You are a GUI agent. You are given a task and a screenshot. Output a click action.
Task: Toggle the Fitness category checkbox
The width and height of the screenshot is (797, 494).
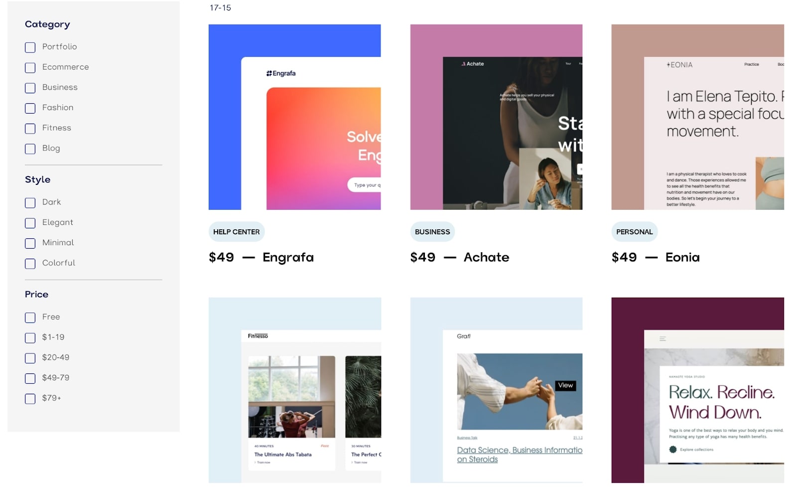[x=30, y=129]
